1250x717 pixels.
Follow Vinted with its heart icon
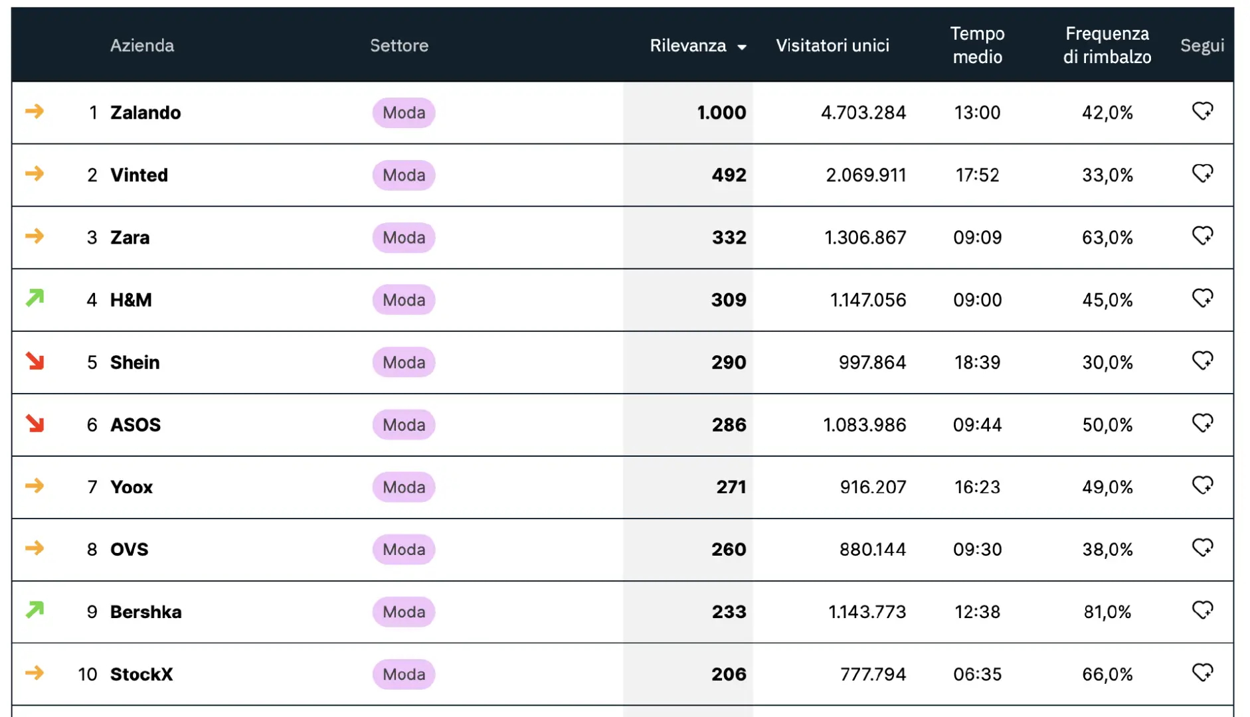(1202, 173)
